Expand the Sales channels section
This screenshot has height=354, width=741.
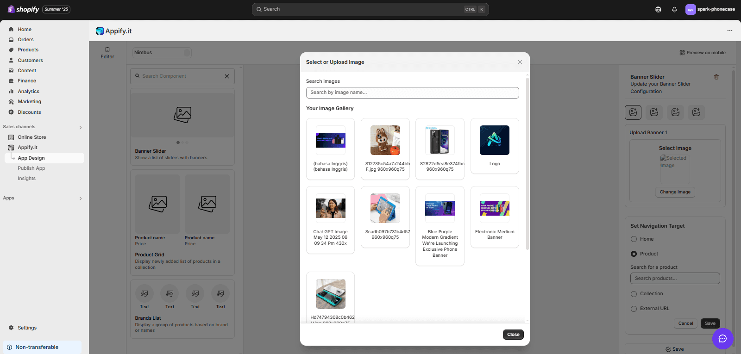coord(81,127)
